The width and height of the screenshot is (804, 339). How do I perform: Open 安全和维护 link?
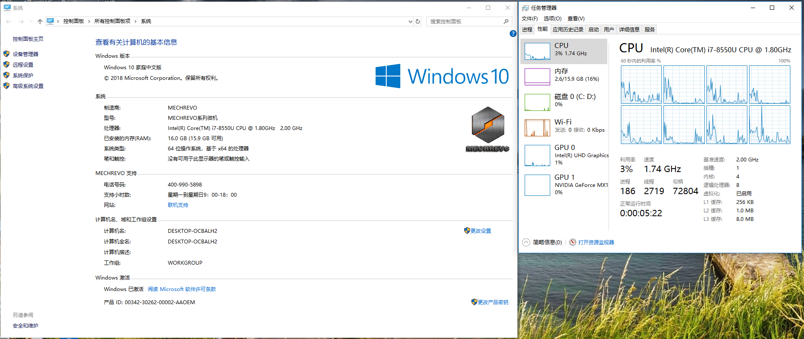click(x=26, y=326)
